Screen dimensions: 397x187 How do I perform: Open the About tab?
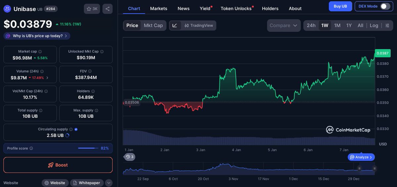(295, 9)
